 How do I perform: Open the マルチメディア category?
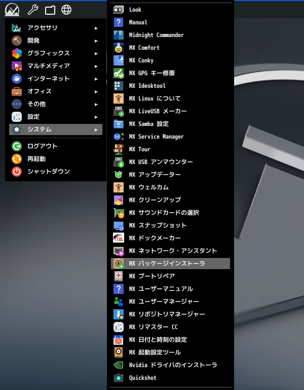[56, 66]
